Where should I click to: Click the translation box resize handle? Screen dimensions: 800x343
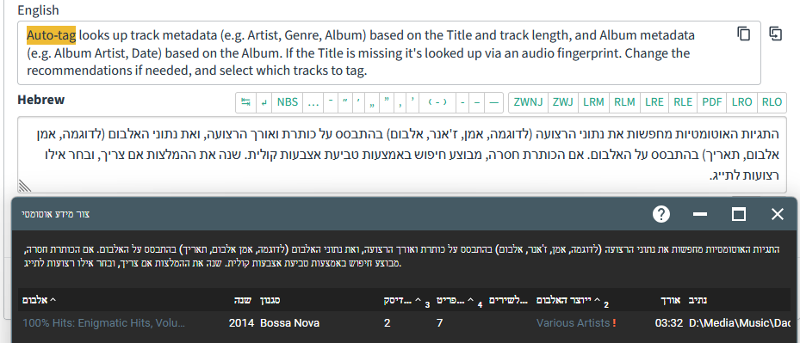click(x=24, y=186)
